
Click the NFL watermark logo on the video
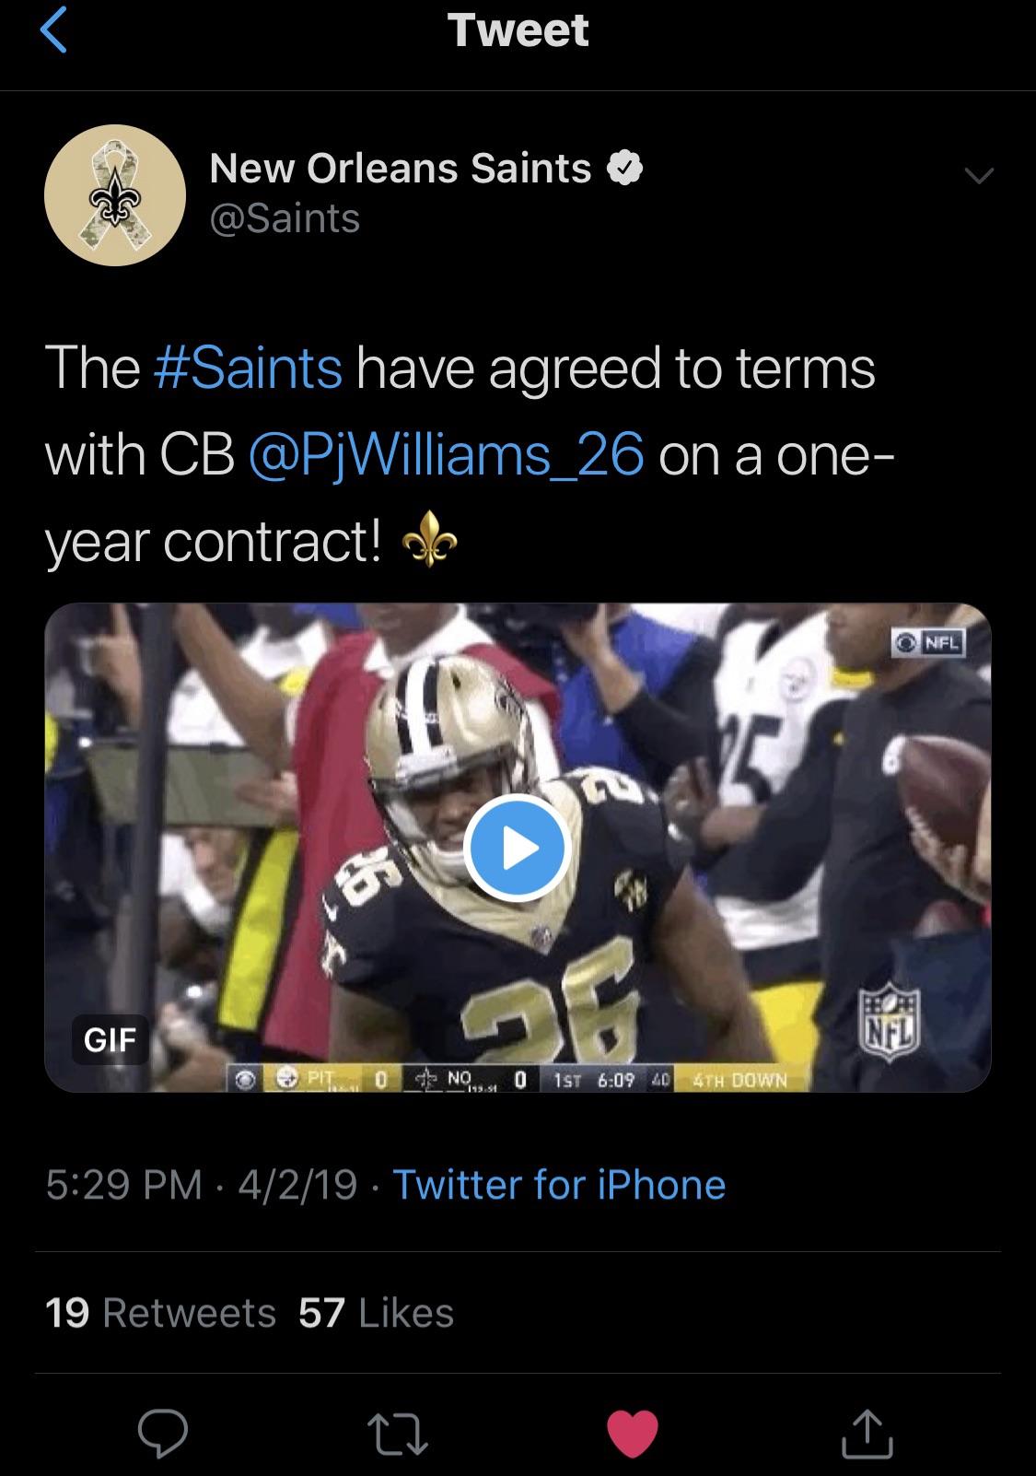point(889,1021)
